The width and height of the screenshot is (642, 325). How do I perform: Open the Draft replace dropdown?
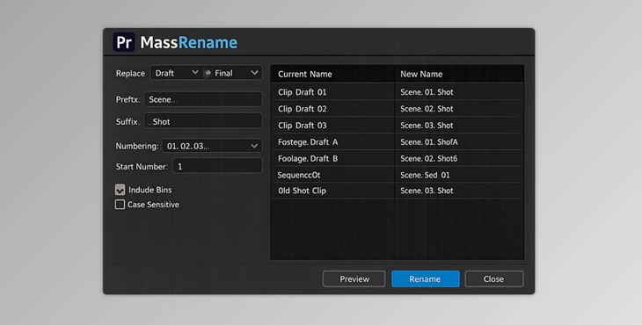click(176, 73)
